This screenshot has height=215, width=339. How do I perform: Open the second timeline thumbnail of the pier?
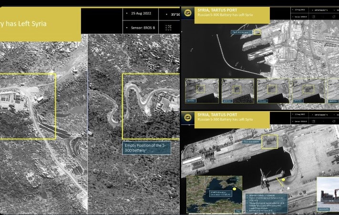click(237, 91)
